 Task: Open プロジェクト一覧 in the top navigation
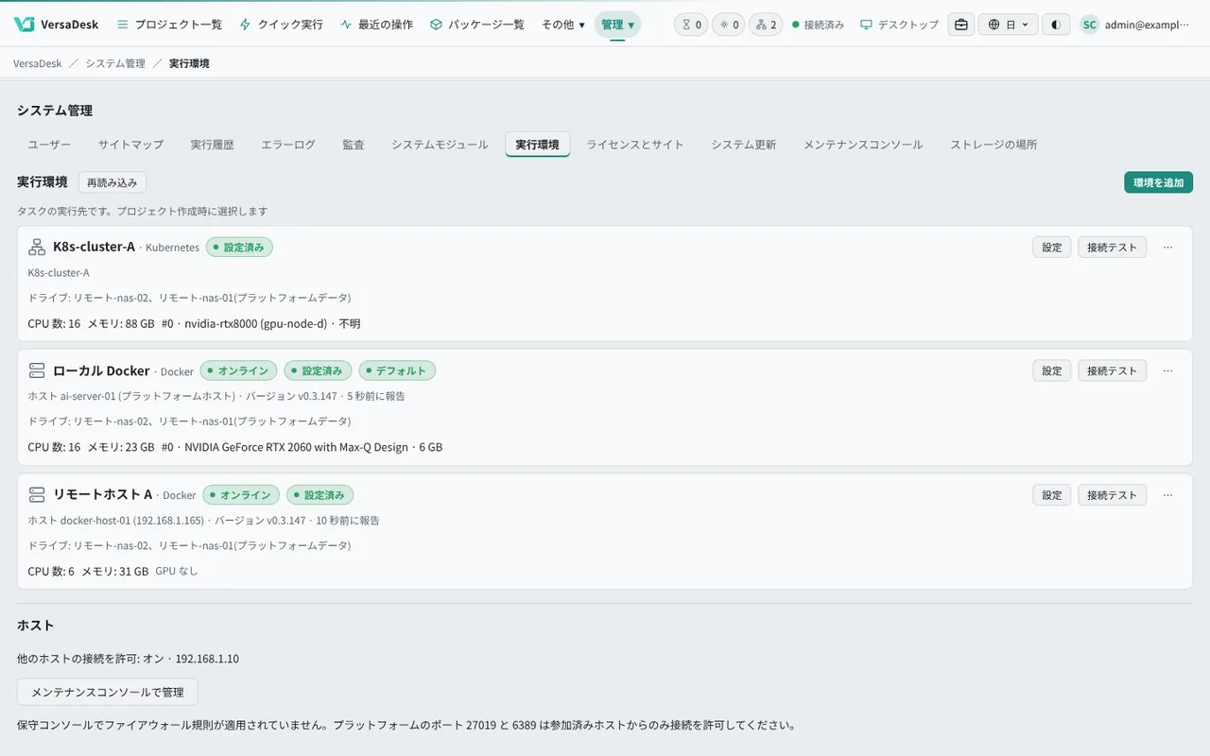(x=169, y=25)
